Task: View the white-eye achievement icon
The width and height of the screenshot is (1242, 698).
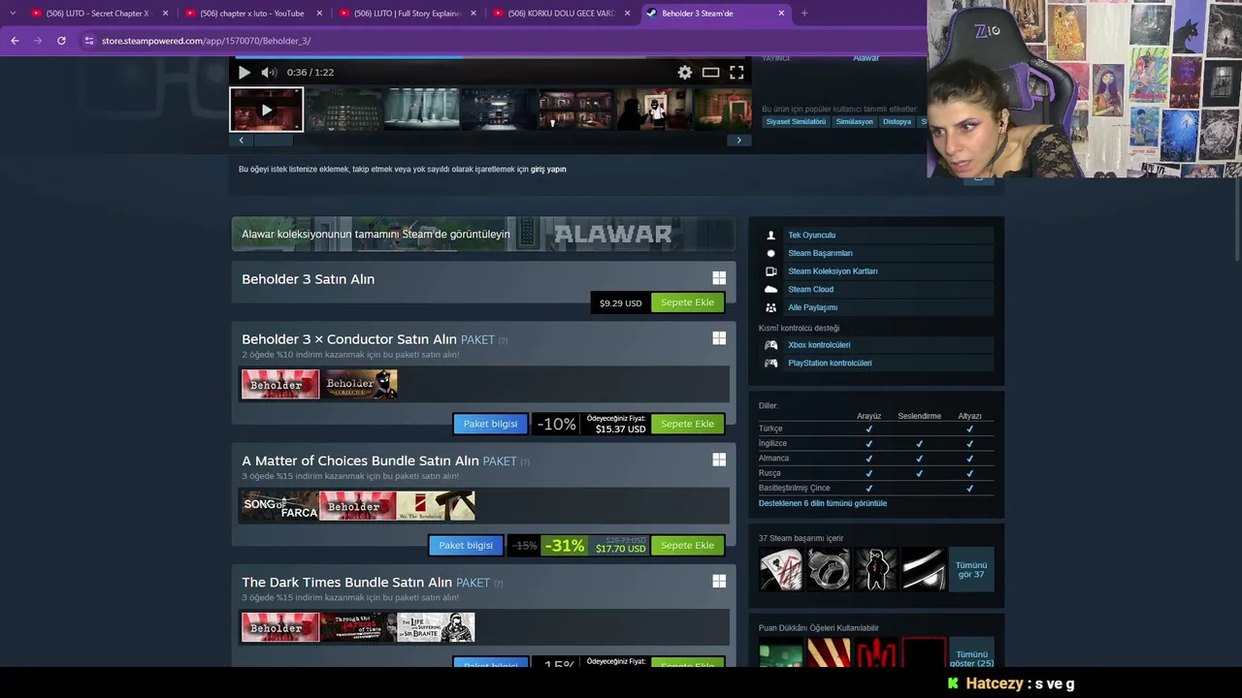Action: (924, 569)
